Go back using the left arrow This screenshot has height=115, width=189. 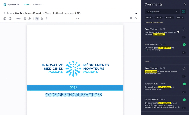pos(5,13)
